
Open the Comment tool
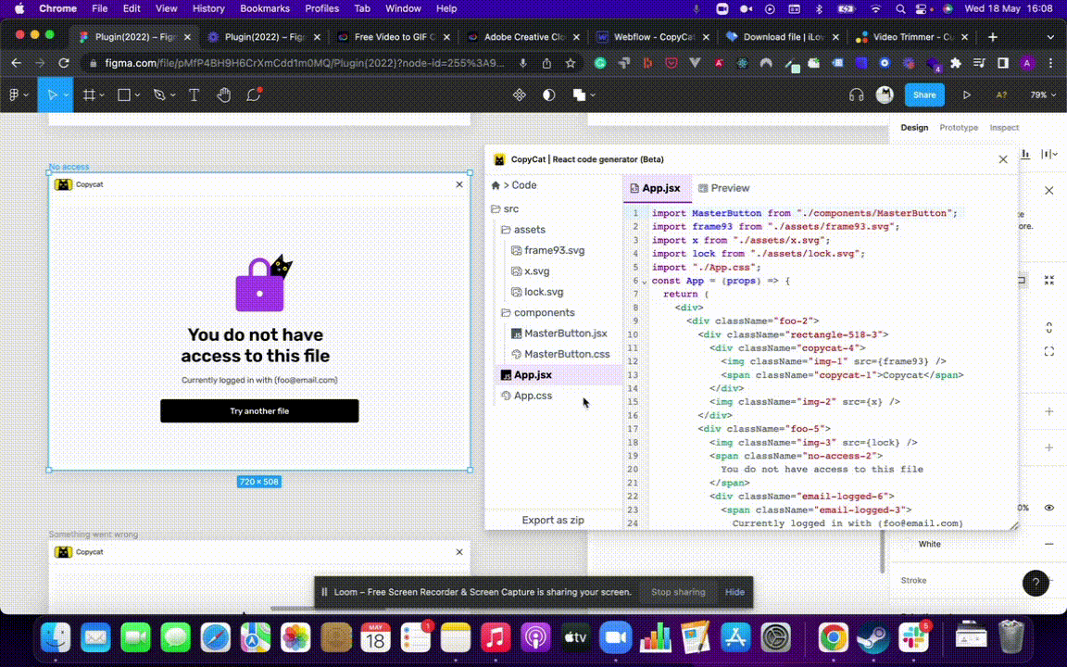tap(254, 95)
